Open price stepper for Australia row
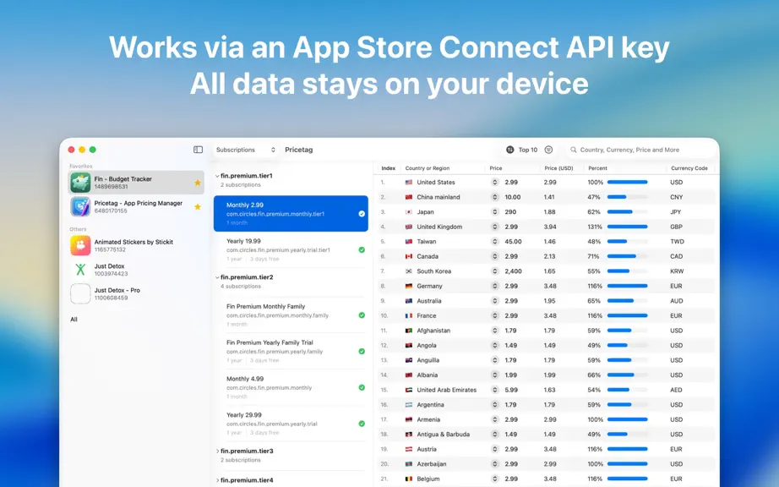 point(495,301)
